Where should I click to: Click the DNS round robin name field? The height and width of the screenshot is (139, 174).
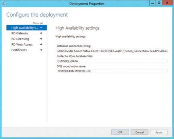click(112, 71)
